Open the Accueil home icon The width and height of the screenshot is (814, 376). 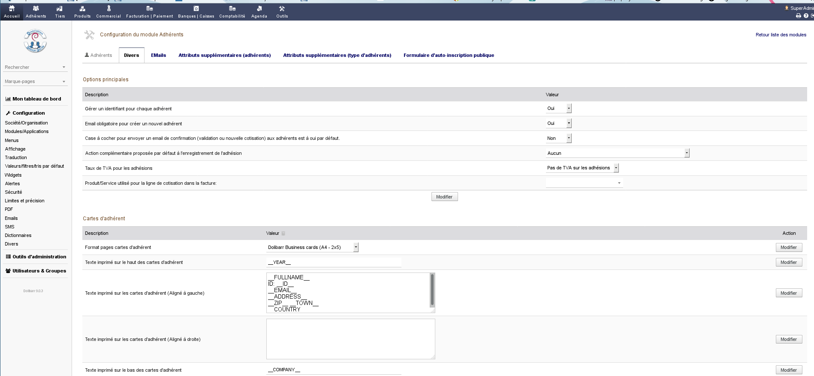pos(12,9)
